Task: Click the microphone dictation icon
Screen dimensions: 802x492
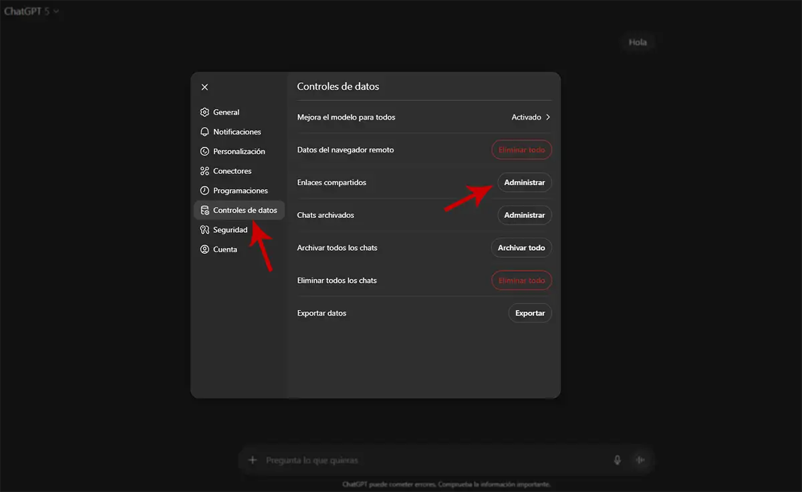Action: [618, 460]
